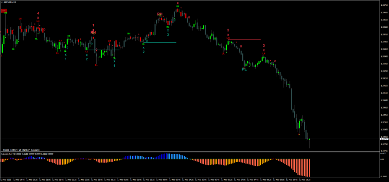
Task: Click the red X above the highest candle
Action: (x=177, y=3)
